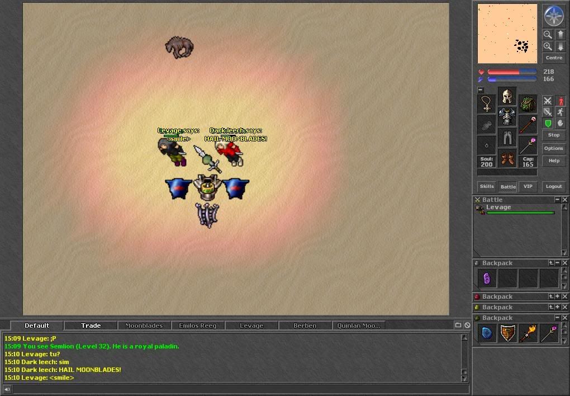
Task: Open the Levage private chat tab
Action: pos(251,326)
